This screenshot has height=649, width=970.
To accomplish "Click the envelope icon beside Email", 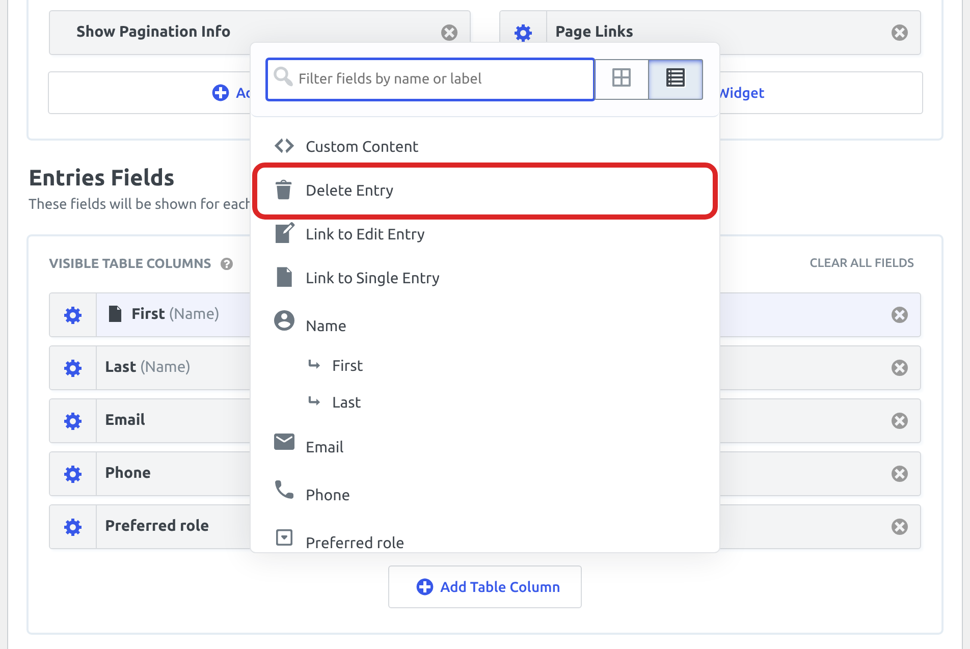I will point(284,442).
